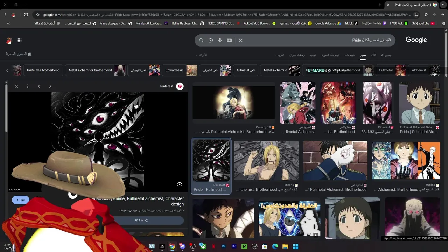Open the وضع AI (AI mode) tab

[x=386, y=55]
